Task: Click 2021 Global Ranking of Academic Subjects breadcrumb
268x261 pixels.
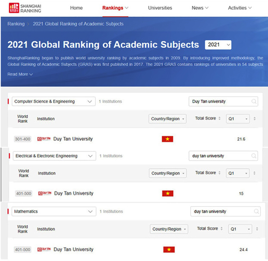Action: coord(78,24)
